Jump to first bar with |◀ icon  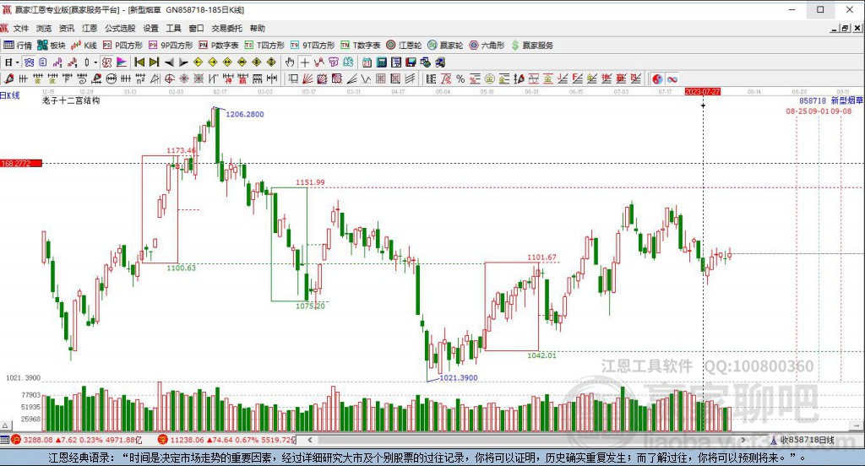click(x=139, y=62)
